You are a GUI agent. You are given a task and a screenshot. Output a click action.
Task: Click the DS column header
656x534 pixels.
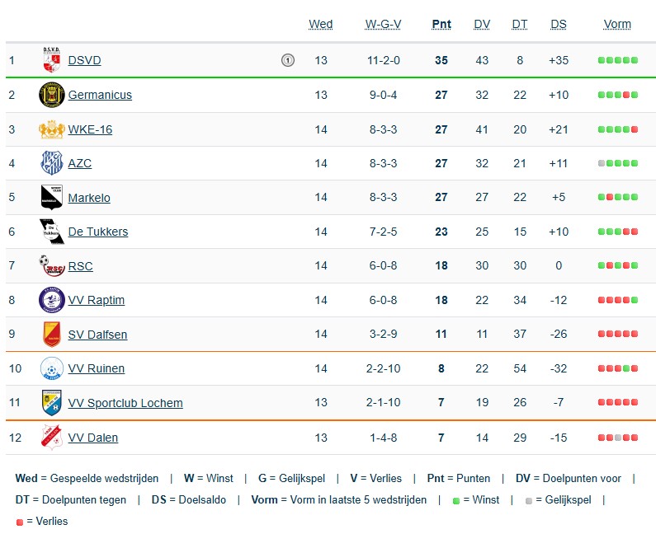click(559, 24)
